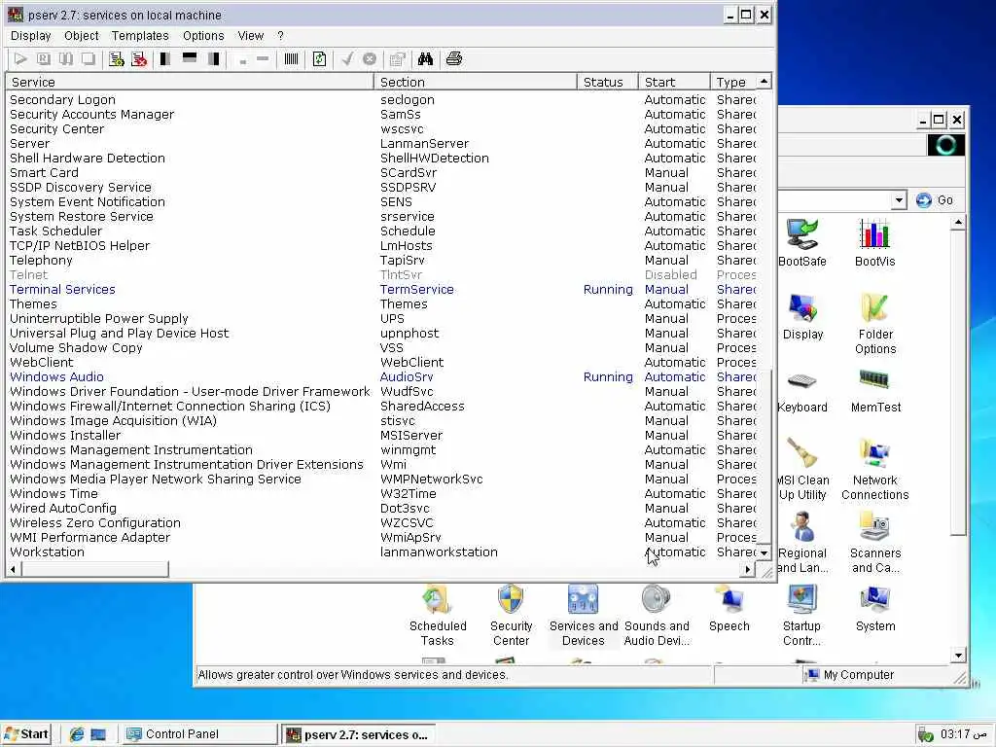Select Services and Devices in Control Panel

pyautogui.click(x=584, y=616)
